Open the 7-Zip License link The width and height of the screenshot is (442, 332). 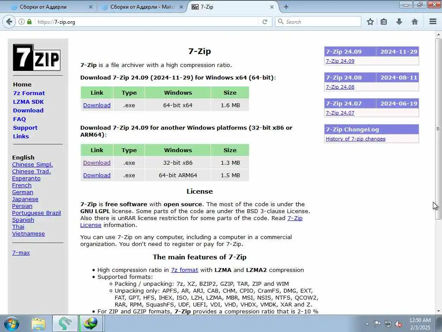pyautogui.click(x=295, y=218)
